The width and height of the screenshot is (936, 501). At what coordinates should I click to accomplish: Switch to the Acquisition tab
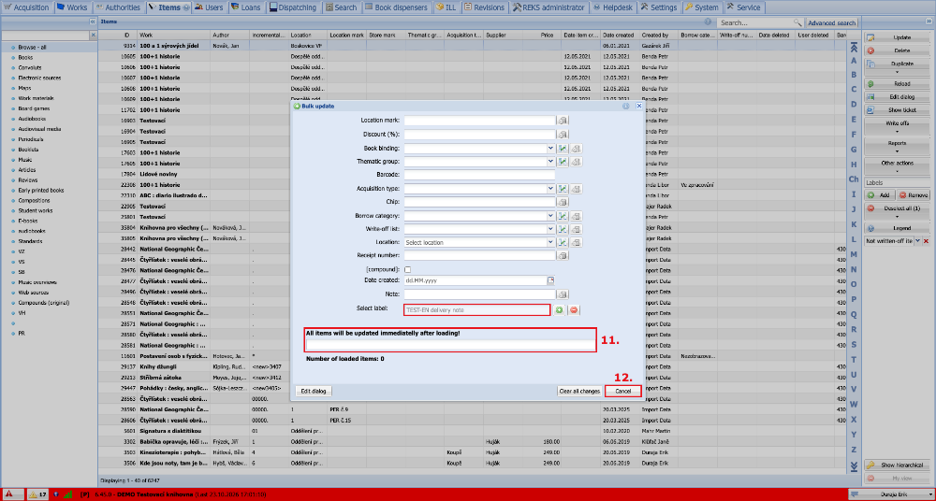click(27, 7)
